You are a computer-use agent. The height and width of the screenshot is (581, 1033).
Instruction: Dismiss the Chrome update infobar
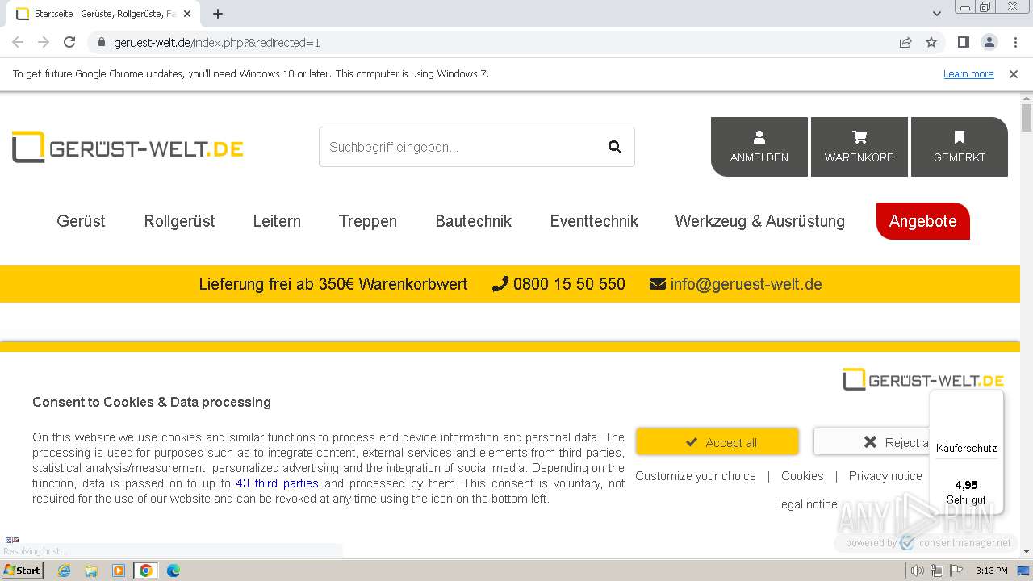1014,74
